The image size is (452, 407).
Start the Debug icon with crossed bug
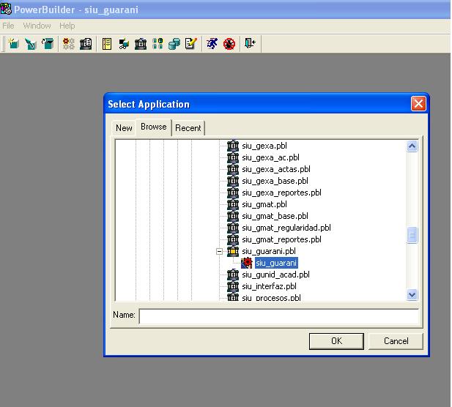coord(229,44)
